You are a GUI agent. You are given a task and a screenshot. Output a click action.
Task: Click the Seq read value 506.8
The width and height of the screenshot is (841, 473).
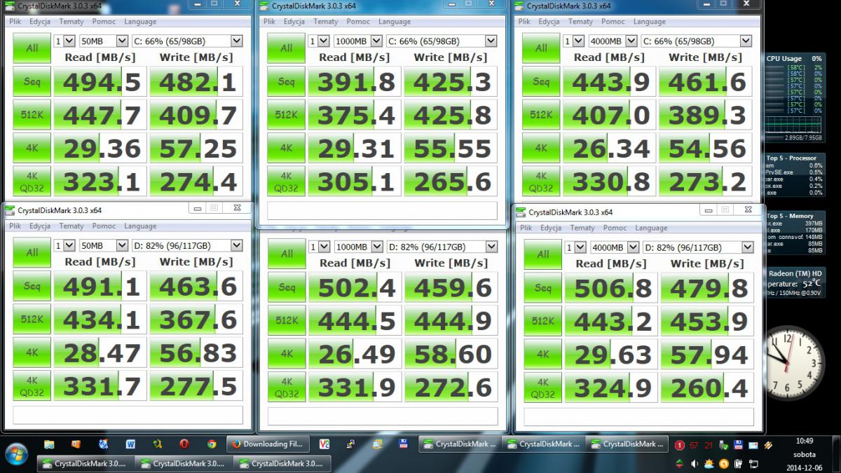point(613,287)
